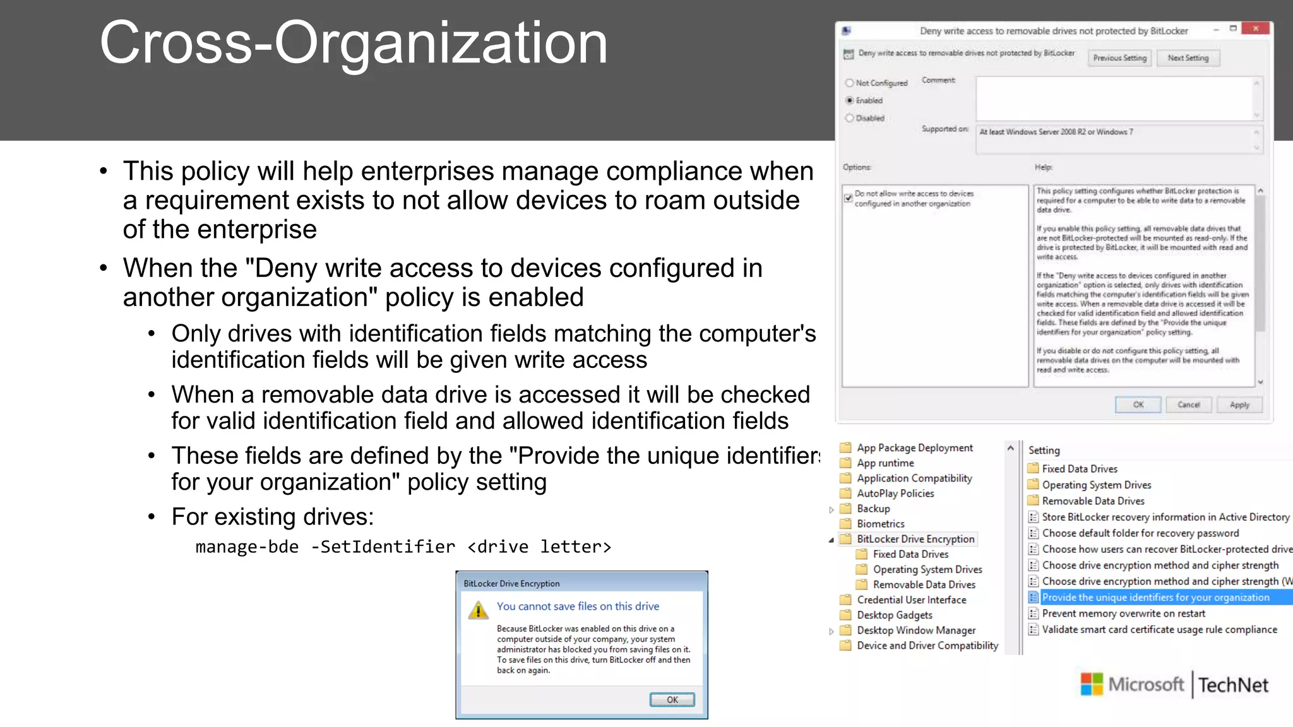This screenshot has width=1293, height=727.
Task: Click Apply in the policy dialog
Action: click(x=1239, y=405)
